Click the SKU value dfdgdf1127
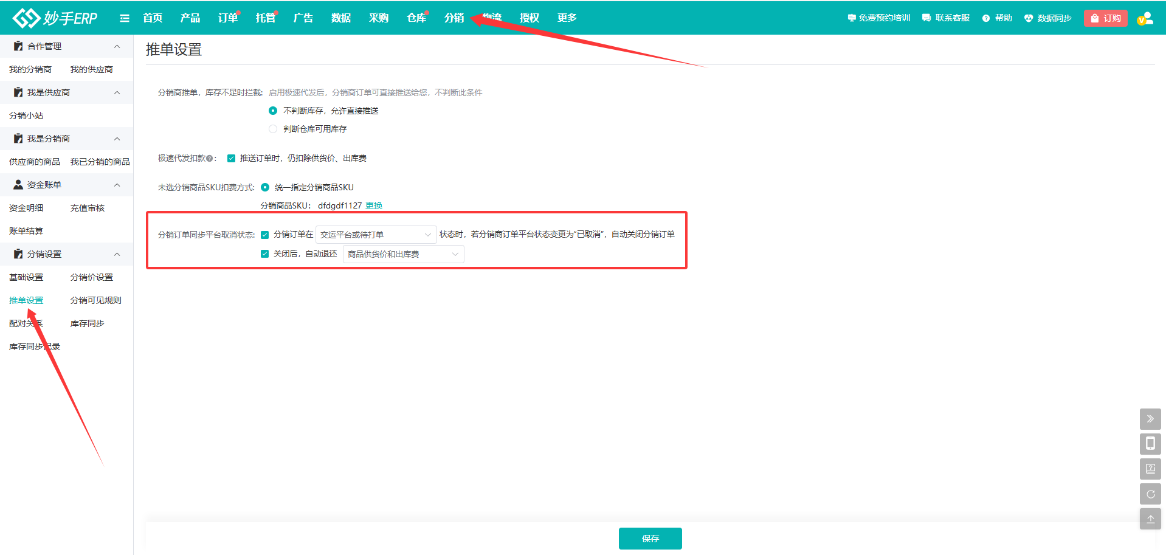 point(340,205)
